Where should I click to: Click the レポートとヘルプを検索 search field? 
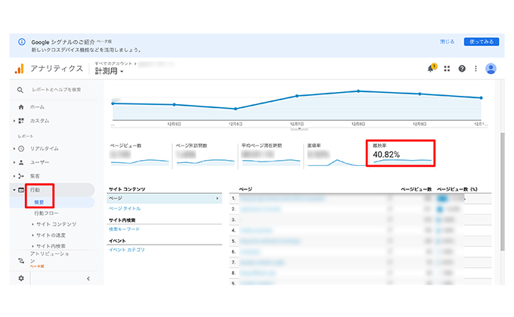coord(57,90)
